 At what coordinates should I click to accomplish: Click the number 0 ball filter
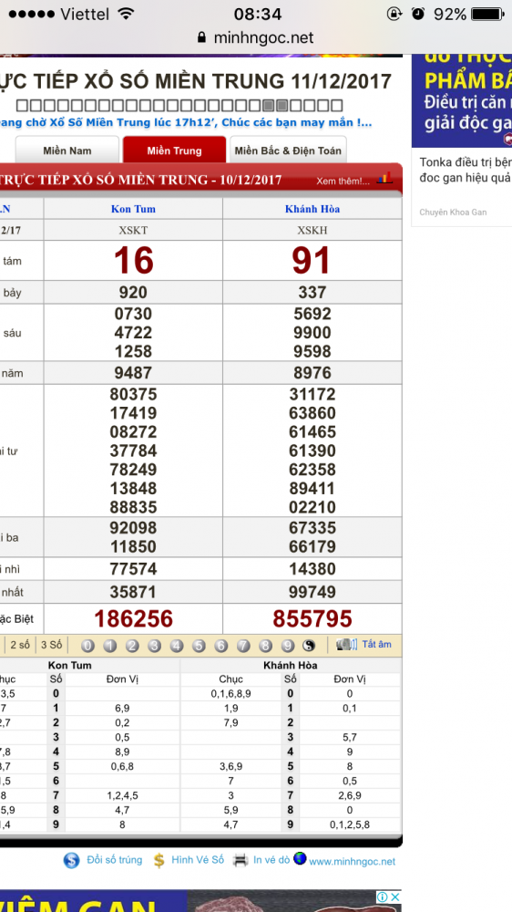(87, 646)
